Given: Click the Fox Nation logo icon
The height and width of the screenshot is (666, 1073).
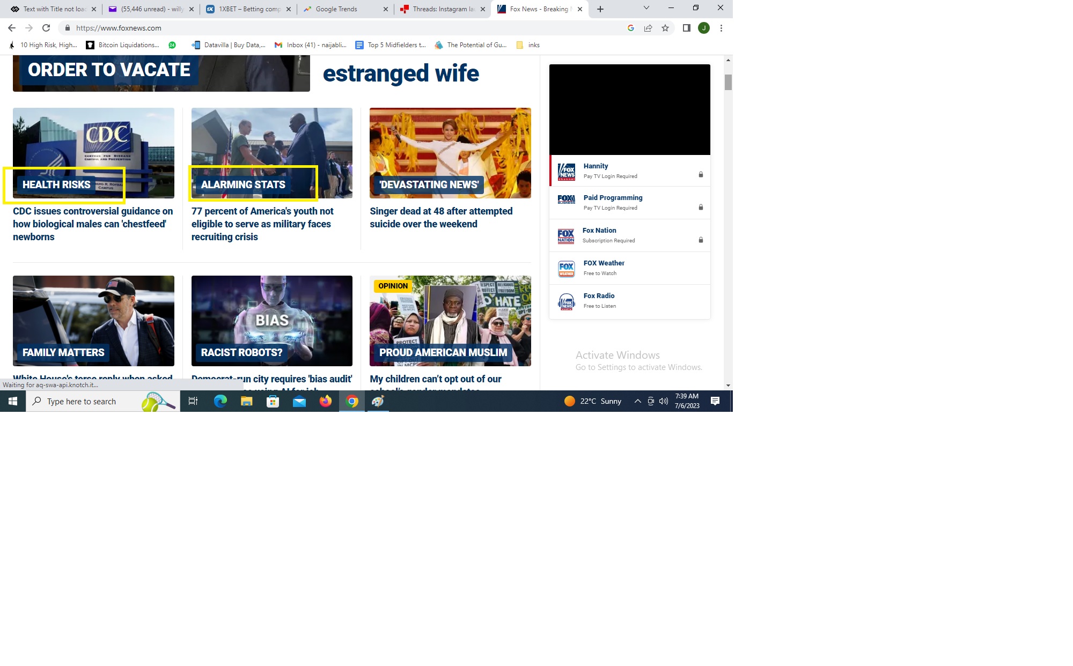Looking at the screenshot, I should 566,236.
